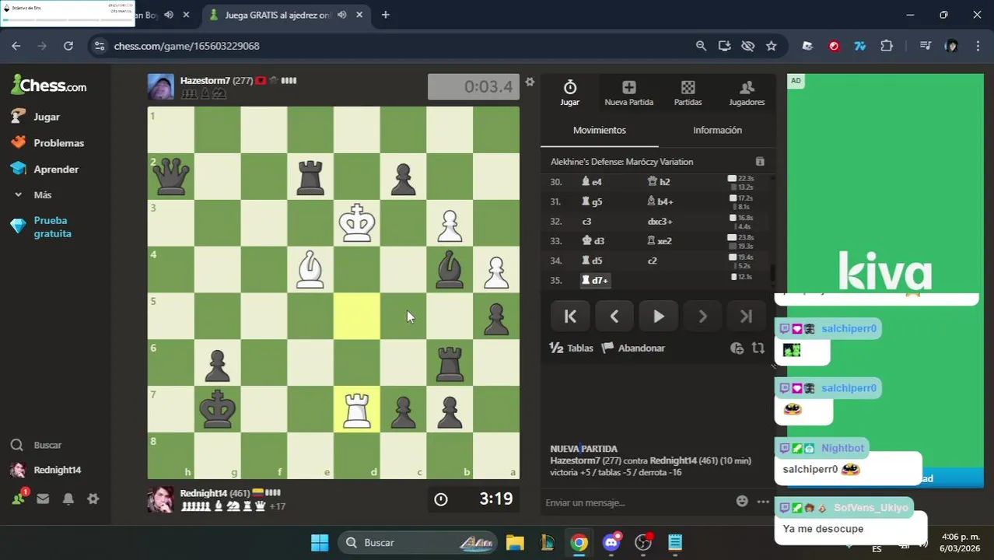994x560 pixels.
Task: Select black move h2 in row 30
Action: pos(658,182)
